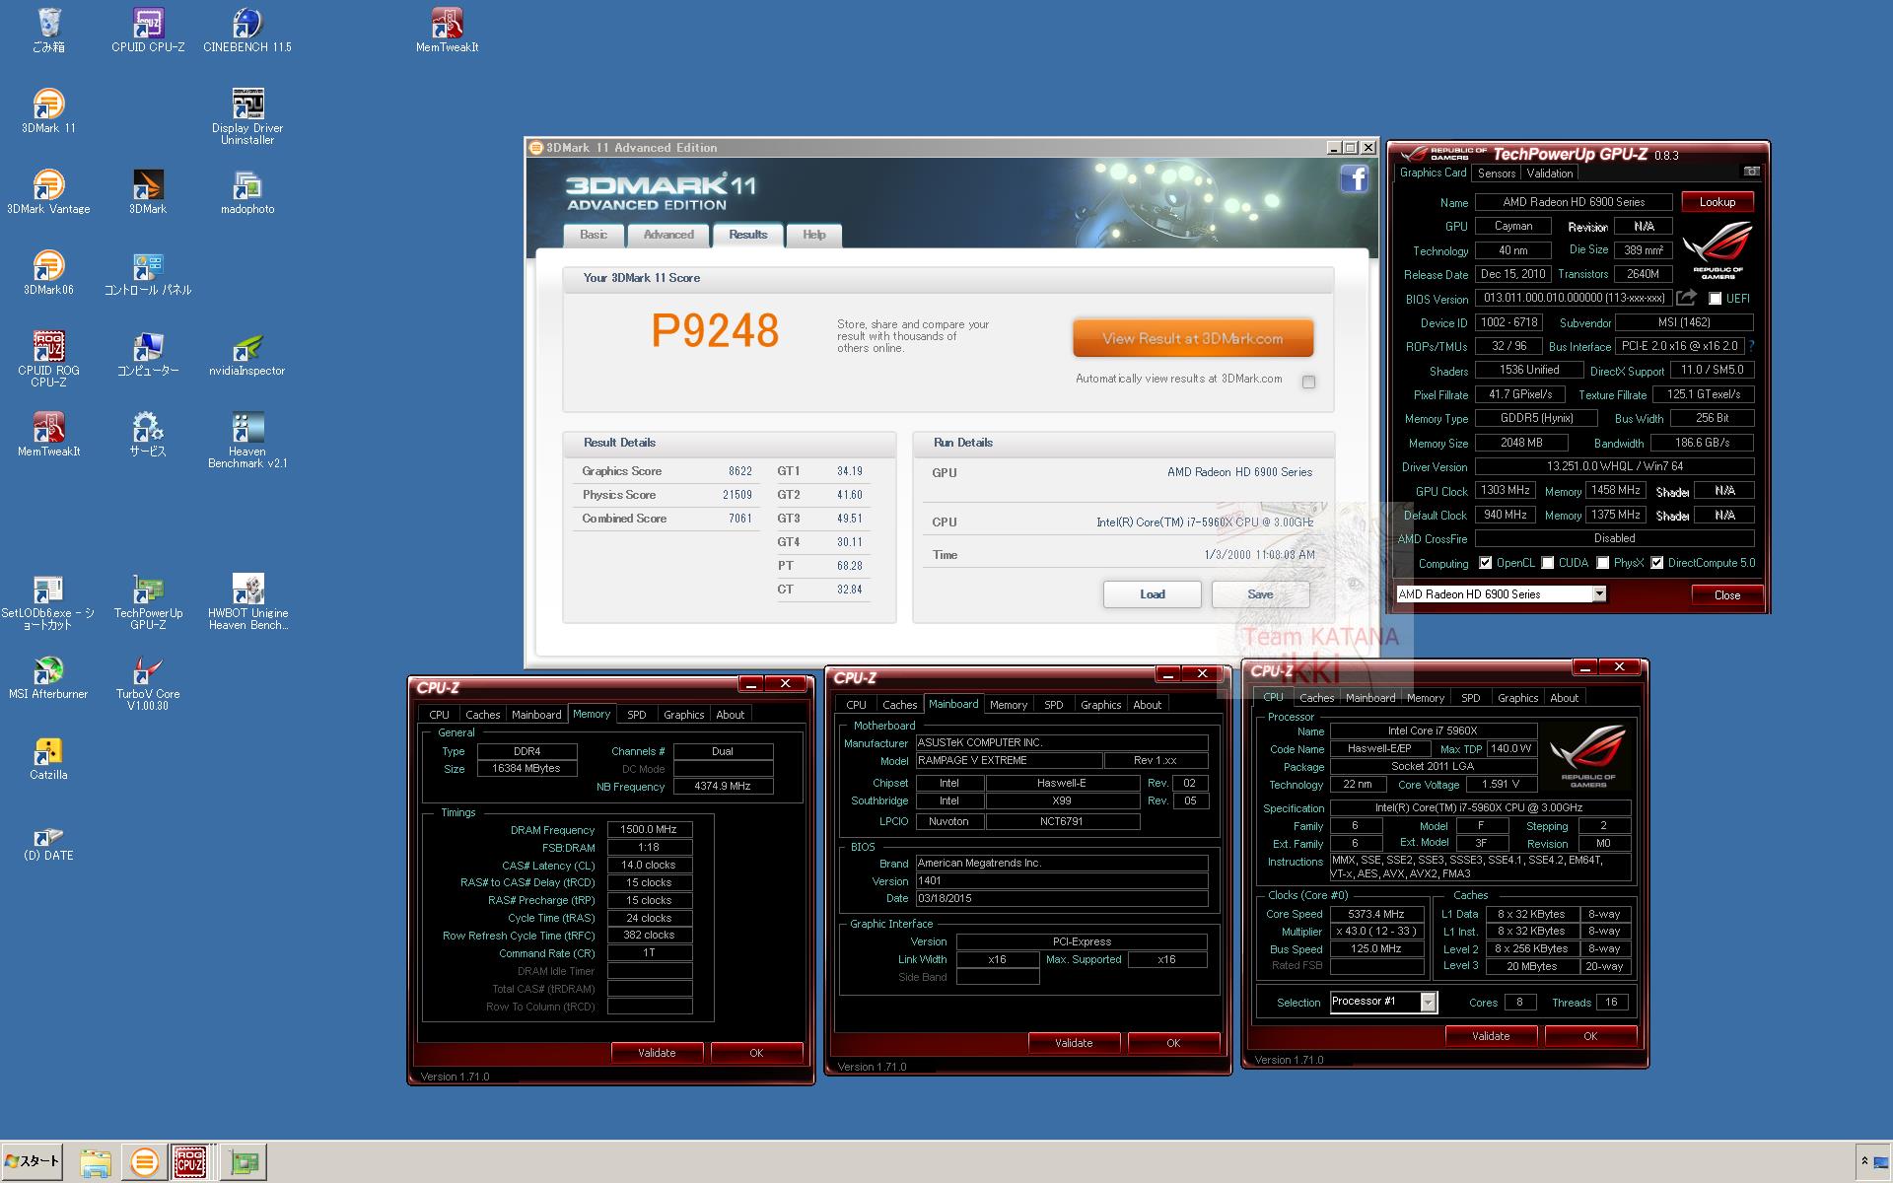Viewport: 1893px width, 1183px height.
Task: Click Validate in Memory CPU-Z window
Action: 657,1053
